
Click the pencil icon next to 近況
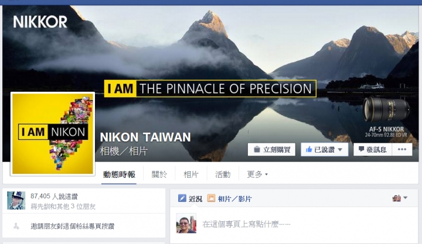pyautogui.click(x=182, y=198)
